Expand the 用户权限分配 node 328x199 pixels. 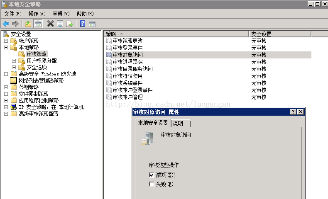pos(14,61)
